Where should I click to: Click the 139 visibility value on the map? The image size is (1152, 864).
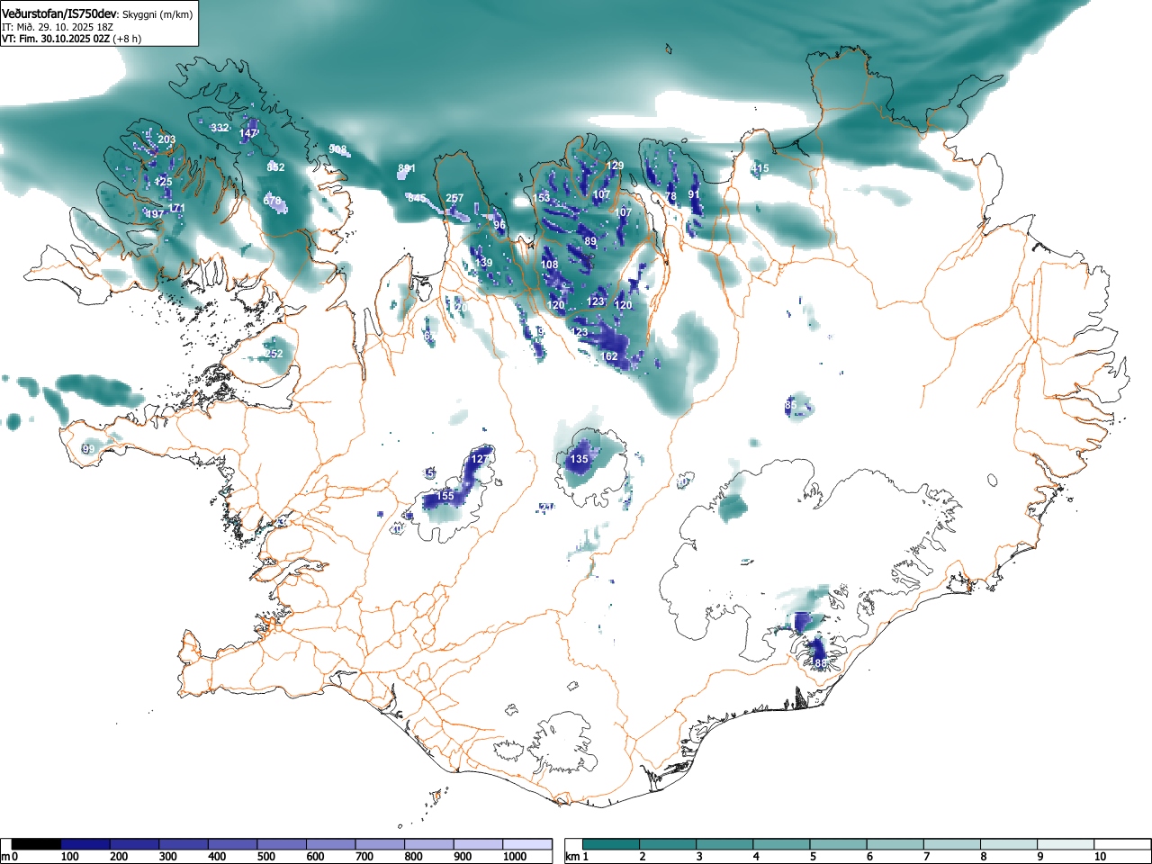(483, 263)
